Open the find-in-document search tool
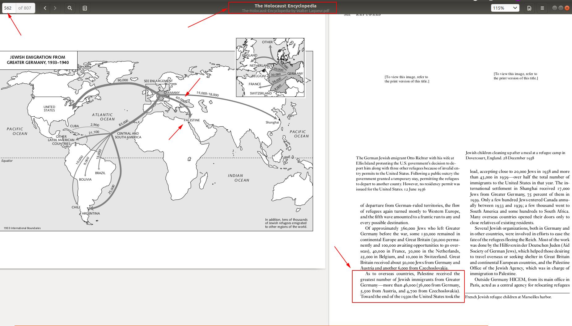The height and width of the screenshot is (326, 572). pyautogui.click(x=70, y=8)
